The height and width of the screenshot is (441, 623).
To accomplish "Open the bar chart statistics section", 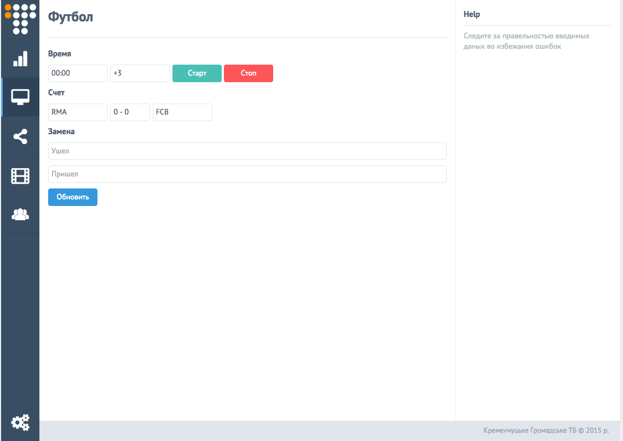I will coord(20,59).
